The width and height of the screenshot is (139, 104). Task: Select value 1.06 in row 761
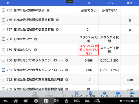click(x=89, y=70)
